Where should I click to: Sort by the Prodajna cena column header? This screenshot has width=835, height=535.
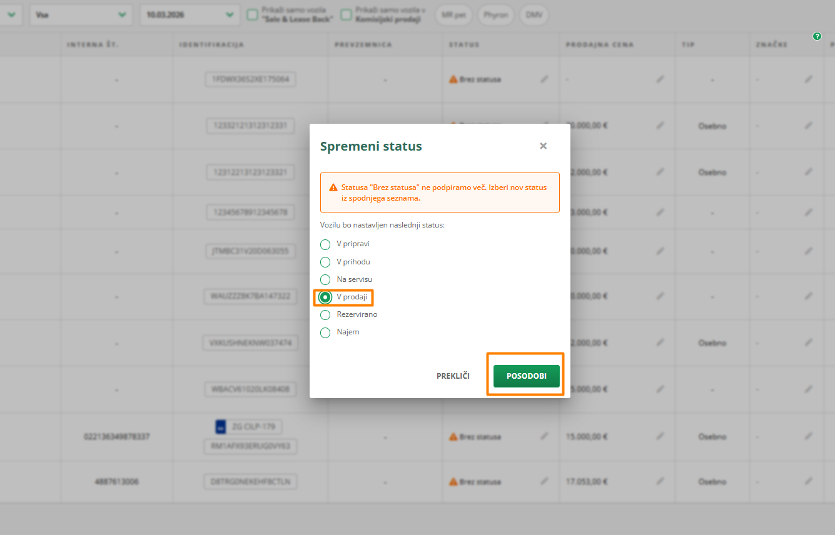[600, 45]
